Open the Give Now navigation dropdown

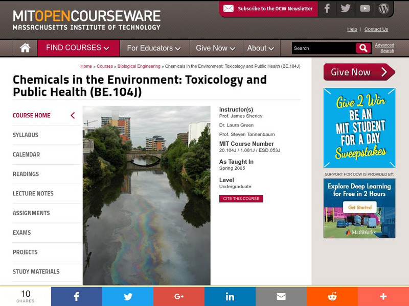[x=216, y=48]
